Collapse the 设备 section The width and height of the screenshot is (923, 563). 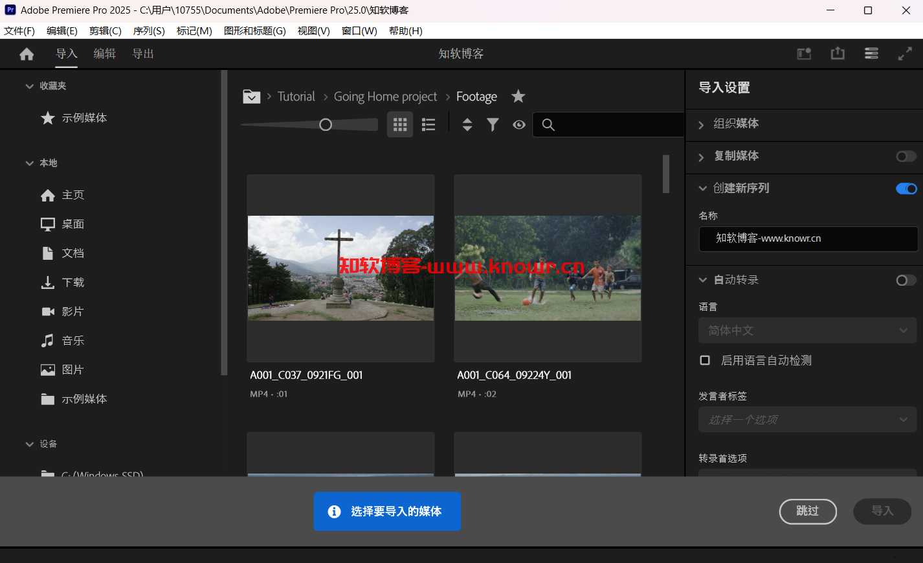pyautogui.click(x=29, y=444)
